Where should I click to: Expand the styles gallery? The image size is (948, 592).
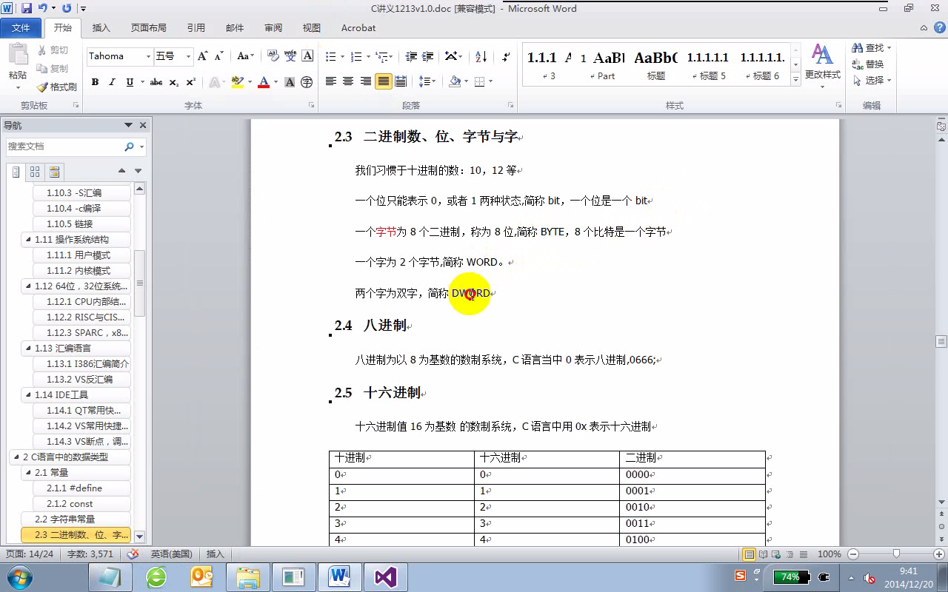coord(796,78)
